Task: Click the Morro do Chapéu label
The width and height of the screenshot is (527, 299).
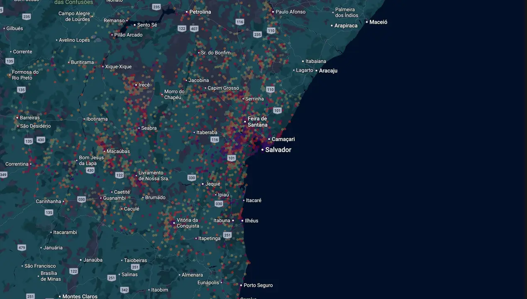Action: pos(174,94)
